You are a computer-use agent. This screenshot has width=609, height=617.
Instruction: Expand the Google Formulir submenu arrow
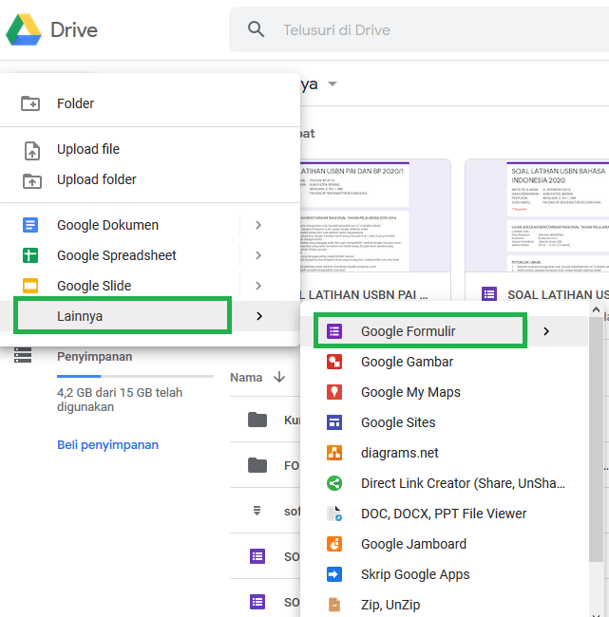point(546,331)
